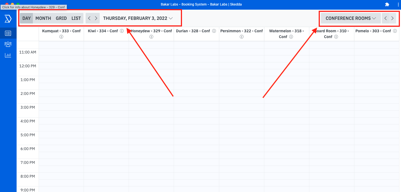
Task: Click the 2:00 PM time label
Action: click(x=28, y=94)
